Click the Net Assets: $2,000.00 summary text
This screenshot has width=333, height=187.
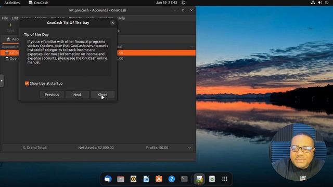point(96,148)
